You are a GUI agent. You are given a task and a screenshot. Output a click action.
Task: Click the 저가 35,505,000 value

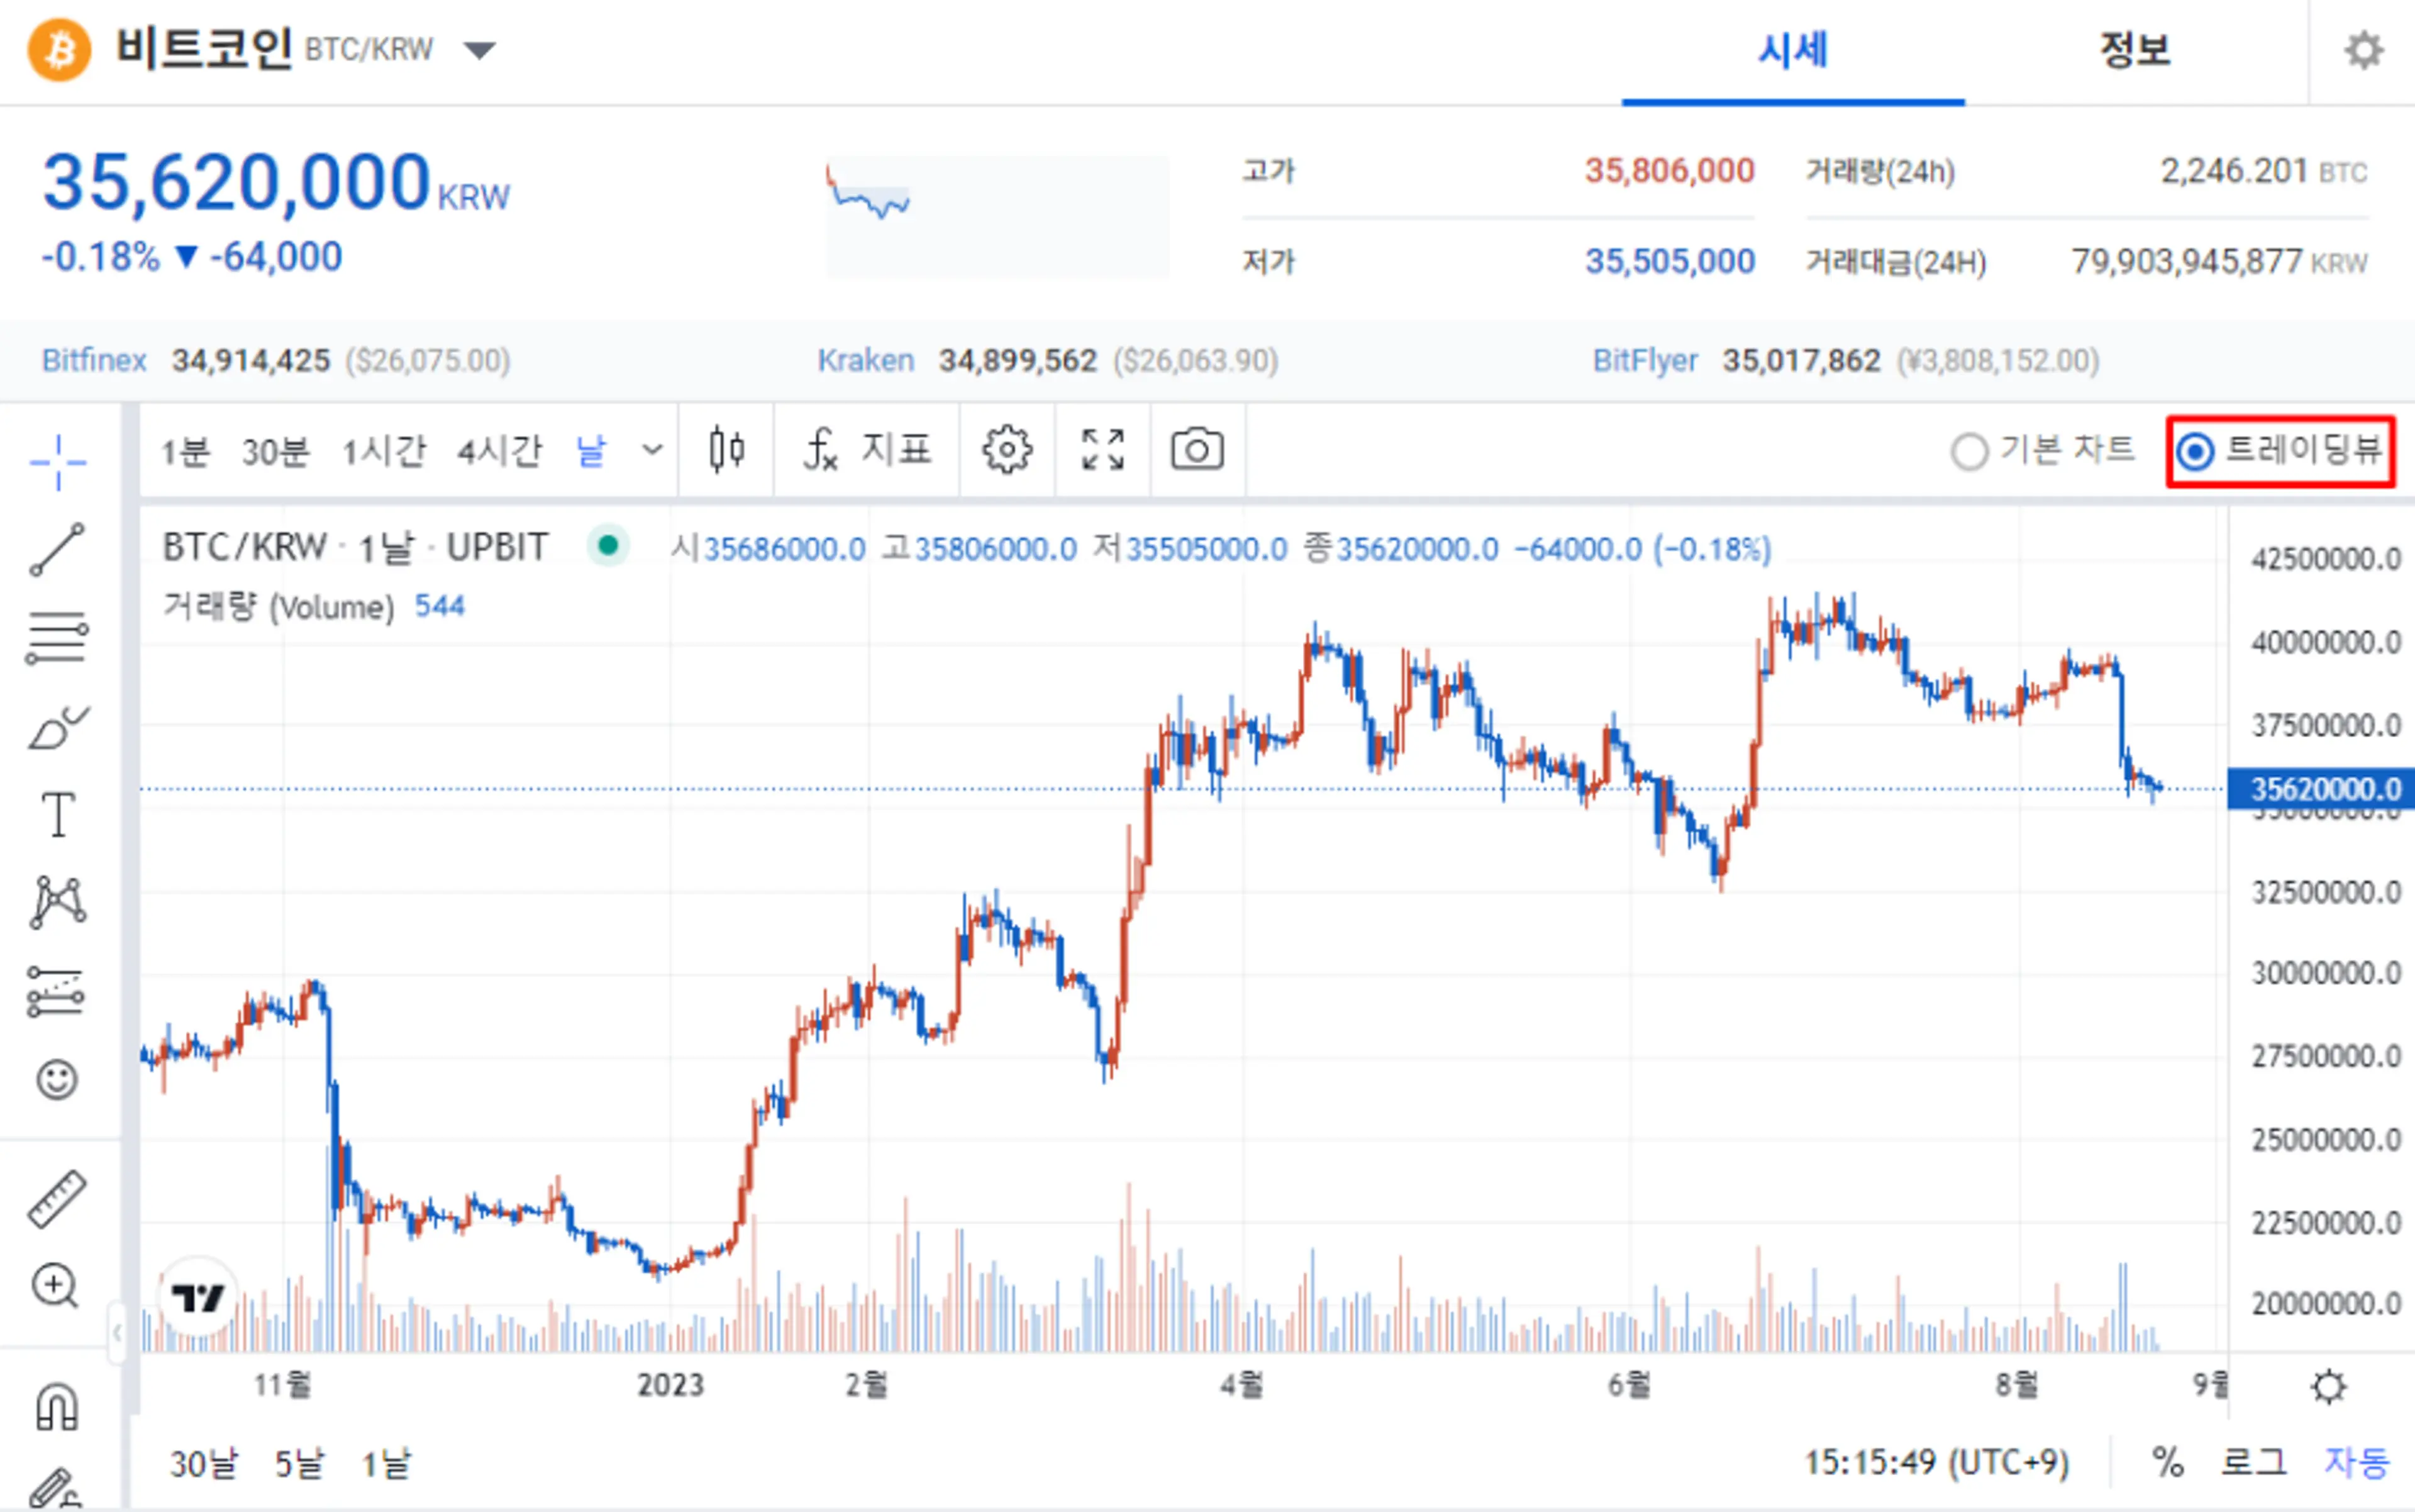[1669, 262]
